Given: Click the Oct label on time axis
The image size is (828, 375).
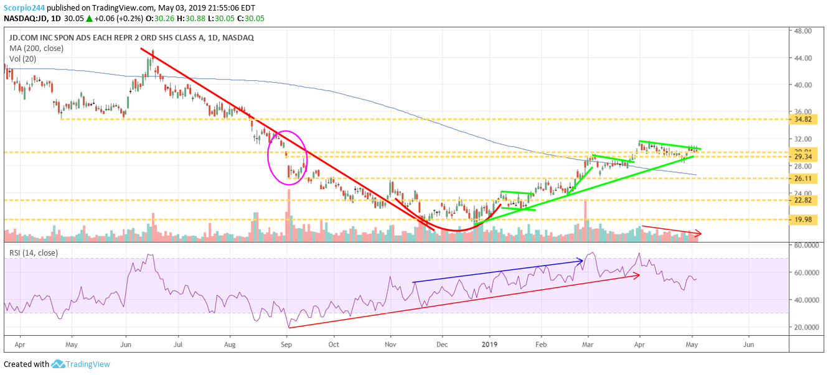Looking at the screenshot, I should pos(334,344).
